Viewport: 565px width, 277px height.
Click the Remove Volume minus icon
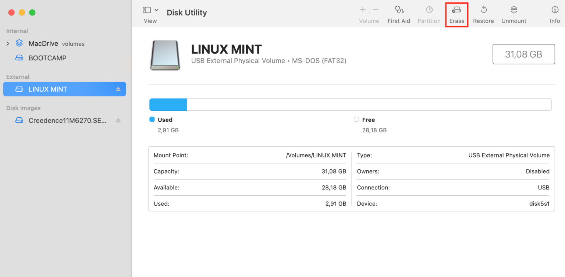point(375,10)
